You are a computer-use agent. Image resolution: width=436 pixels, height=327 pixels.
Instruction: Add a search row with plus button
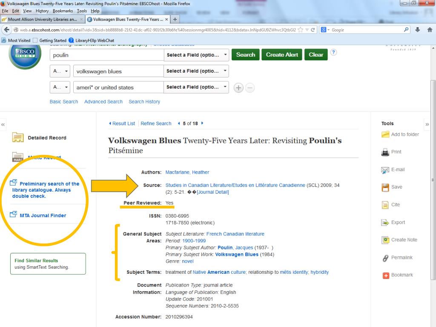click(238, 88)
